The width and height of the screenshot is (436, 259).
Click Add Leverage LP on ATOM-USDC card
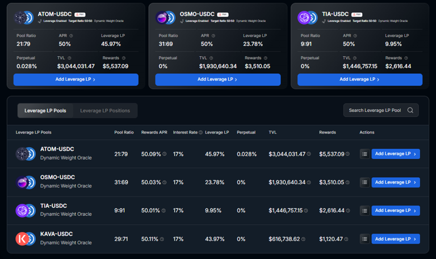(x=76, y=80)
